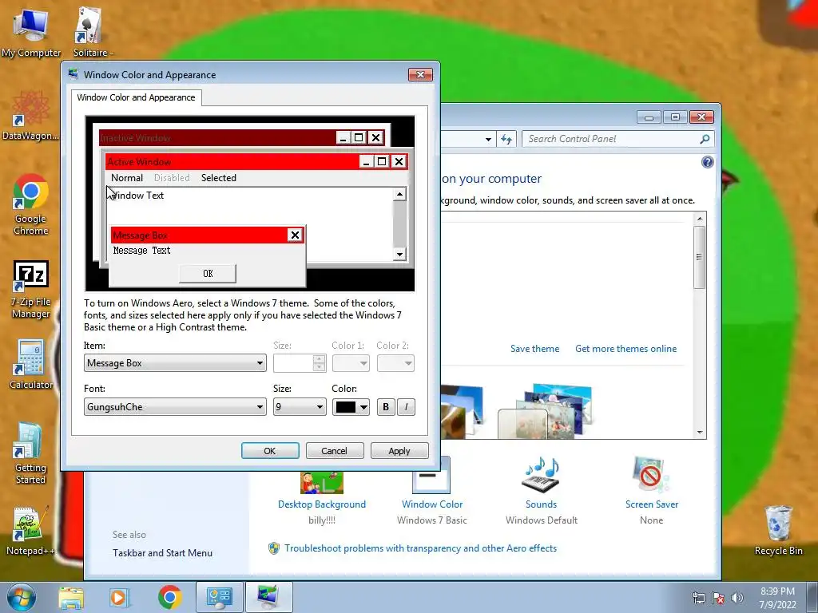Click the network tray icon
Screen dimensions: 818x613
698,598
